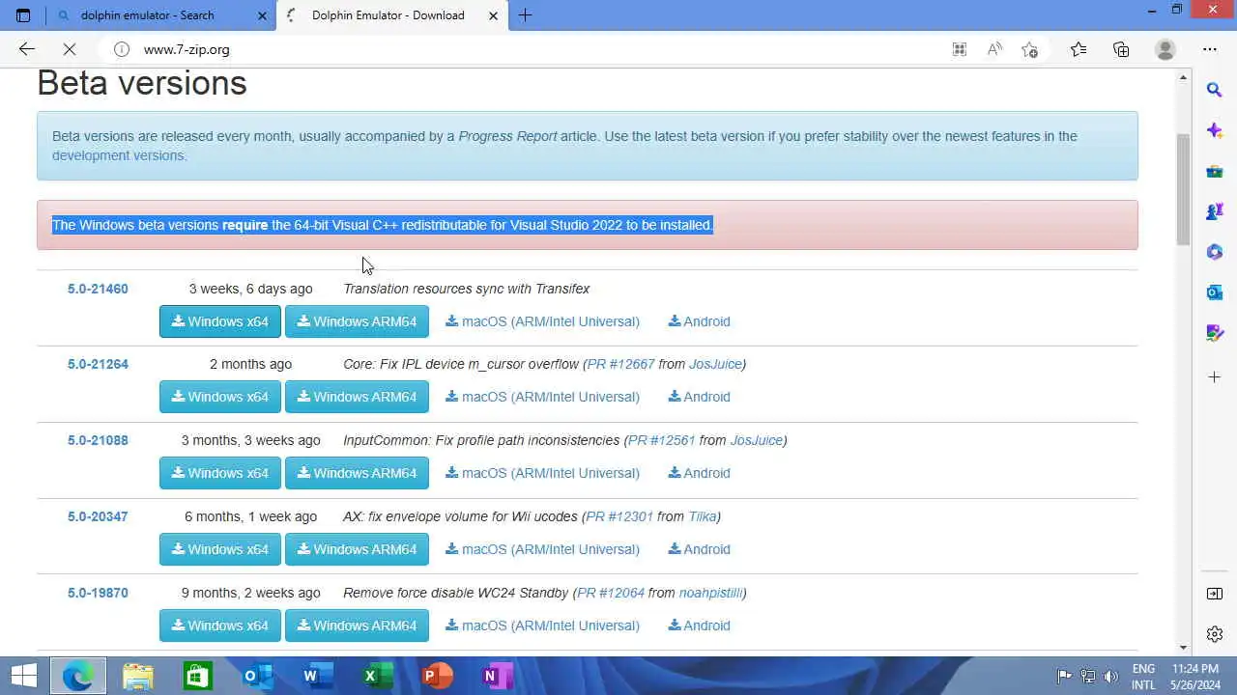This screenshot has height=695, width=1237.
Task: Add this page to favorites
Action: coord(1029,49)
